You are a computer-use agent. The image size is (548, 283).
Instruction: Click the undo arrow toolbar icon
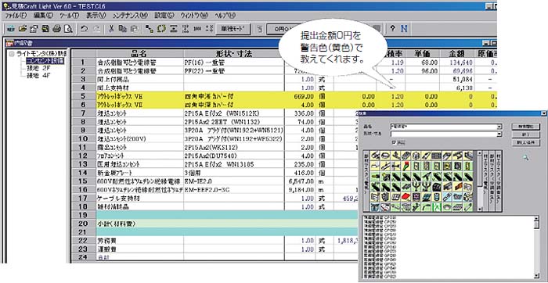click(85, 29)
